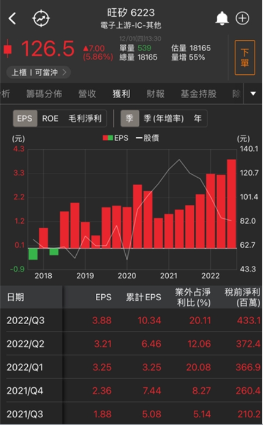This screenshot has width=263, height=425.
Task: Switch to the 籌碼分佈 tab
Action: pos(44,94)
